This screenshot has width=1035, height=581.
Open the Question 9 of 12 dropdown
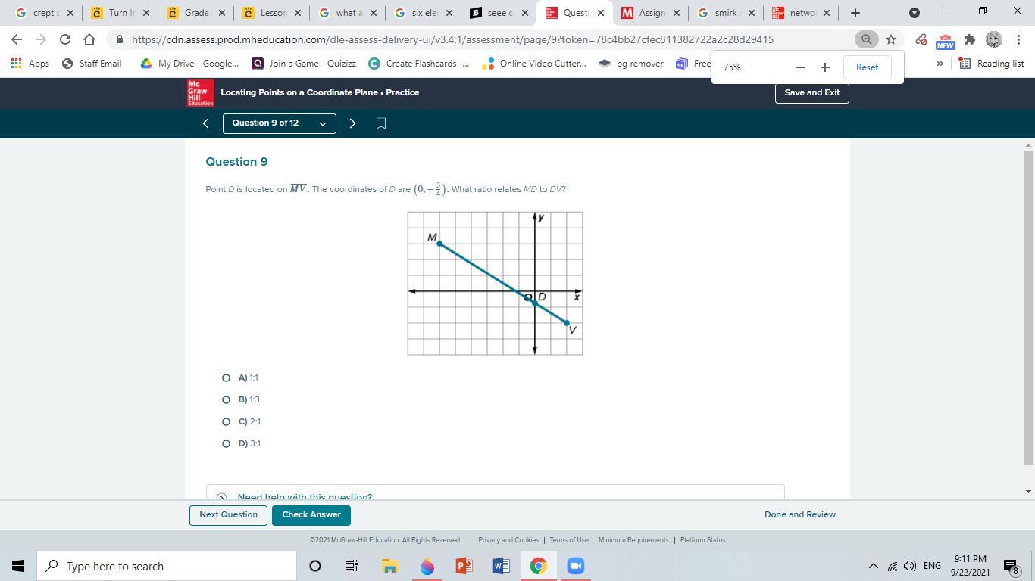279,123
